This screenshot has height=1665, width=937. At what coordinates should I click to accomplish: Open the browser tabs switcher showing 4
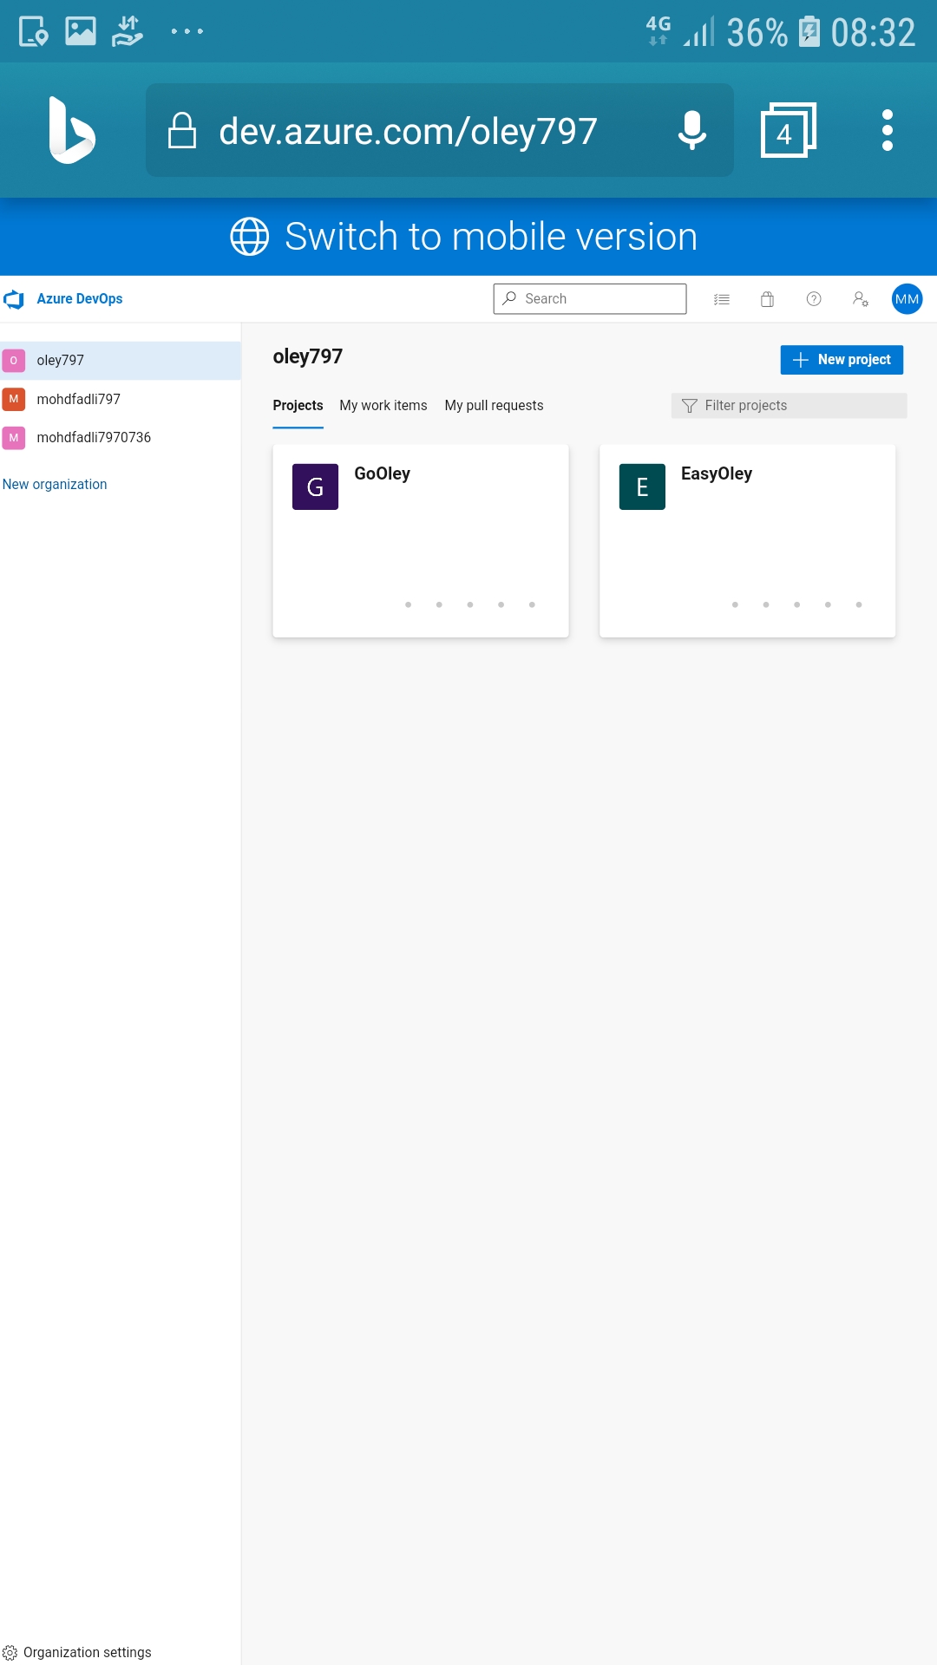tap(788, 130)
